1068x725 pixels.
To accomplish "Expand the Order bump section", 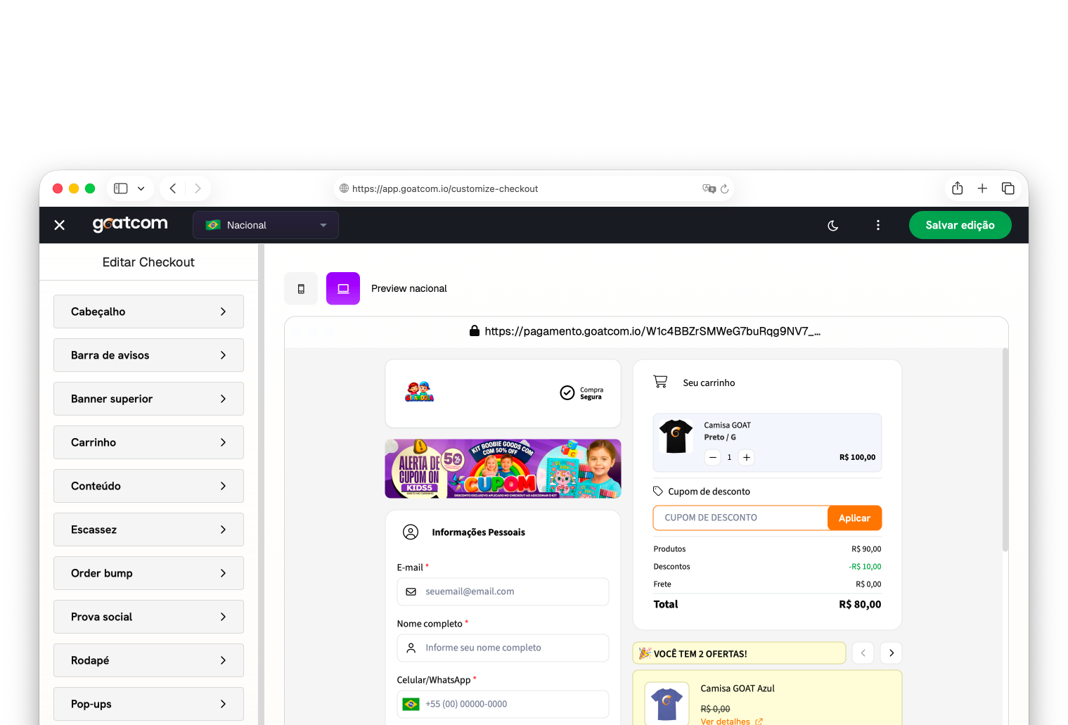I will pos(148,573).
